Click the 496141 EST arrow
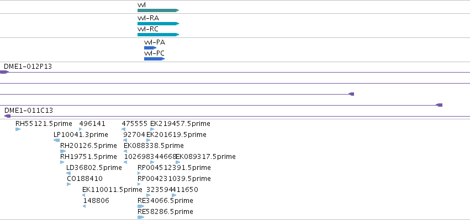470x220 pixels. coord(80,129)
